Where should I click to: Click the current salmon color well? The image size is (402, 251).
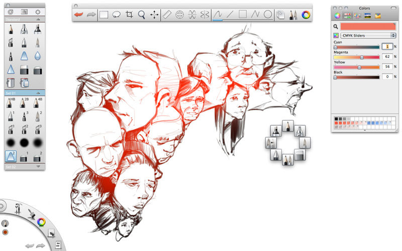(368, 26)
